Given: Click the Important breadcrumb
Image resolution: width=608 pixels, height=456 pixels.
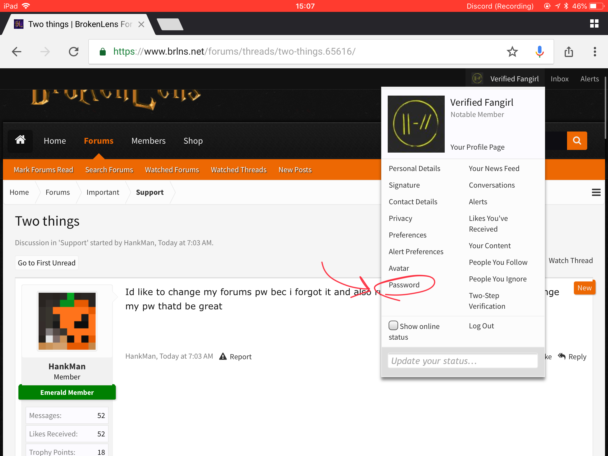Looking at the screenshot, I should click(x=103, y=192).
